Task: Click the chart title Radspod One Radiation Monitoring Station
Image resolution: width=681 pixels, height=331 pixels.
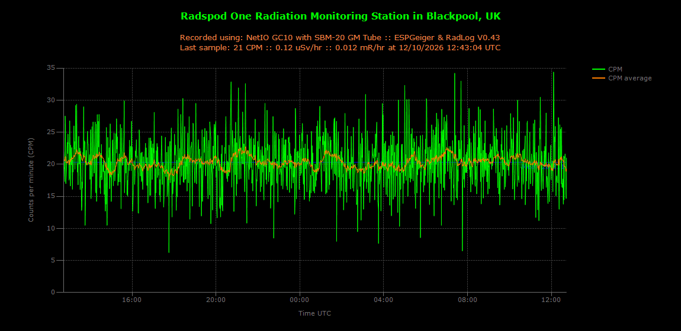Action: pyautogui.click(x=340, y=16)
